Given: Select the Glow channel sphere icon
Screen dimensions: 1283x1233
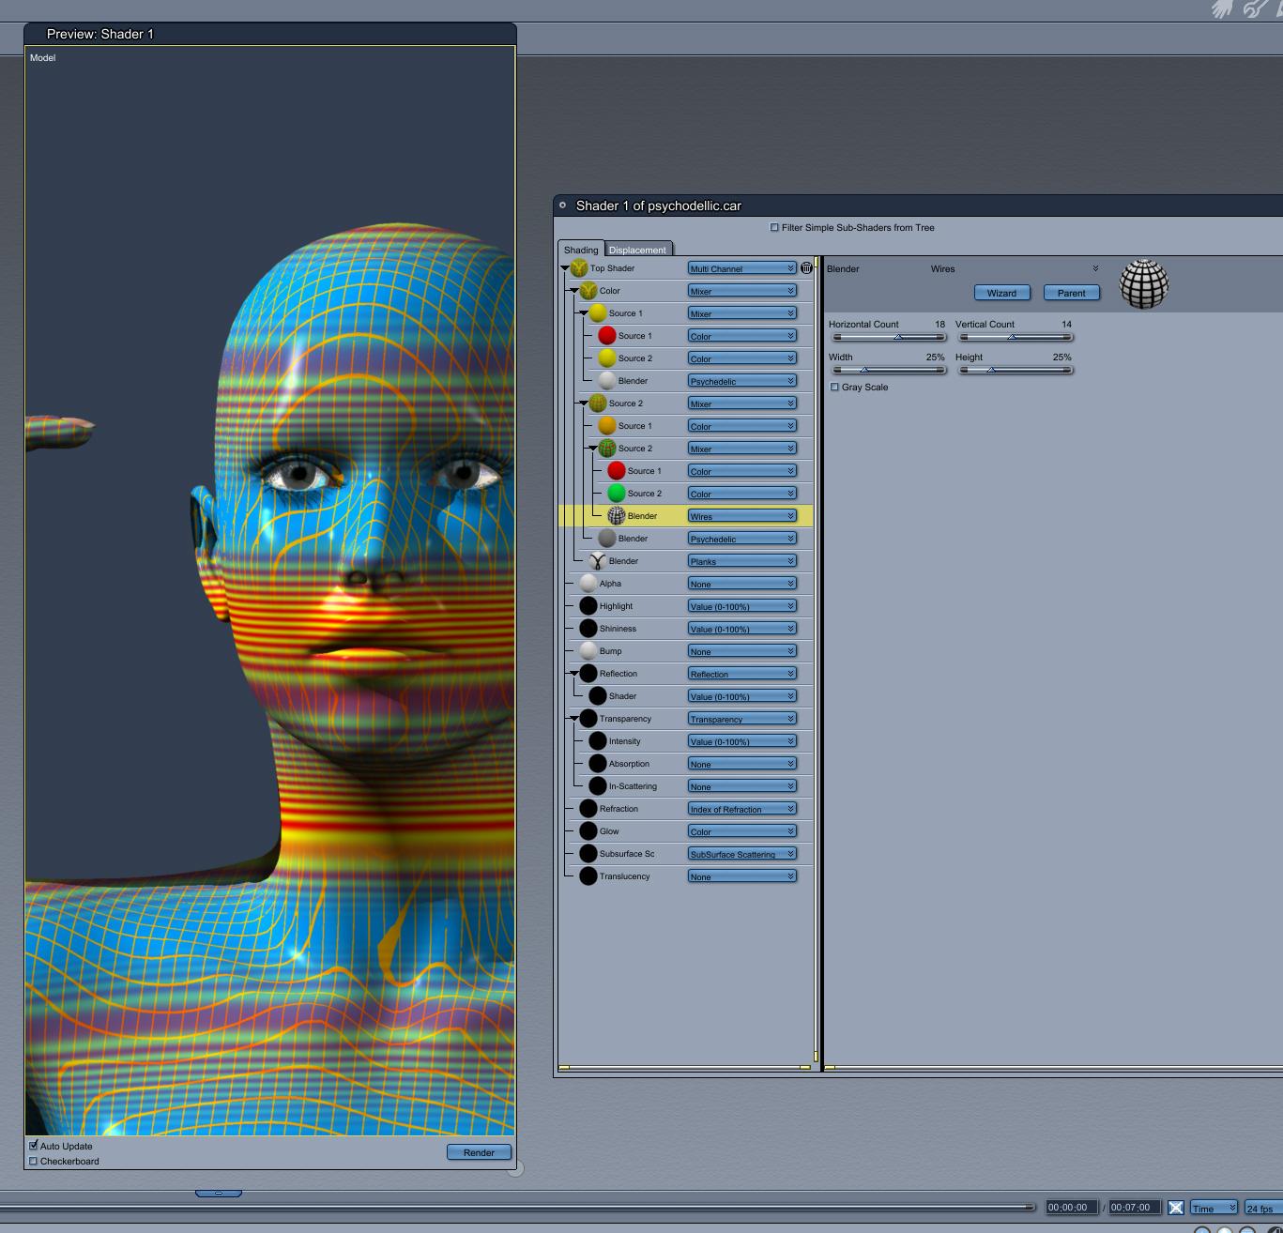Looking at the screenshot, I should click(x=588, y=831).
